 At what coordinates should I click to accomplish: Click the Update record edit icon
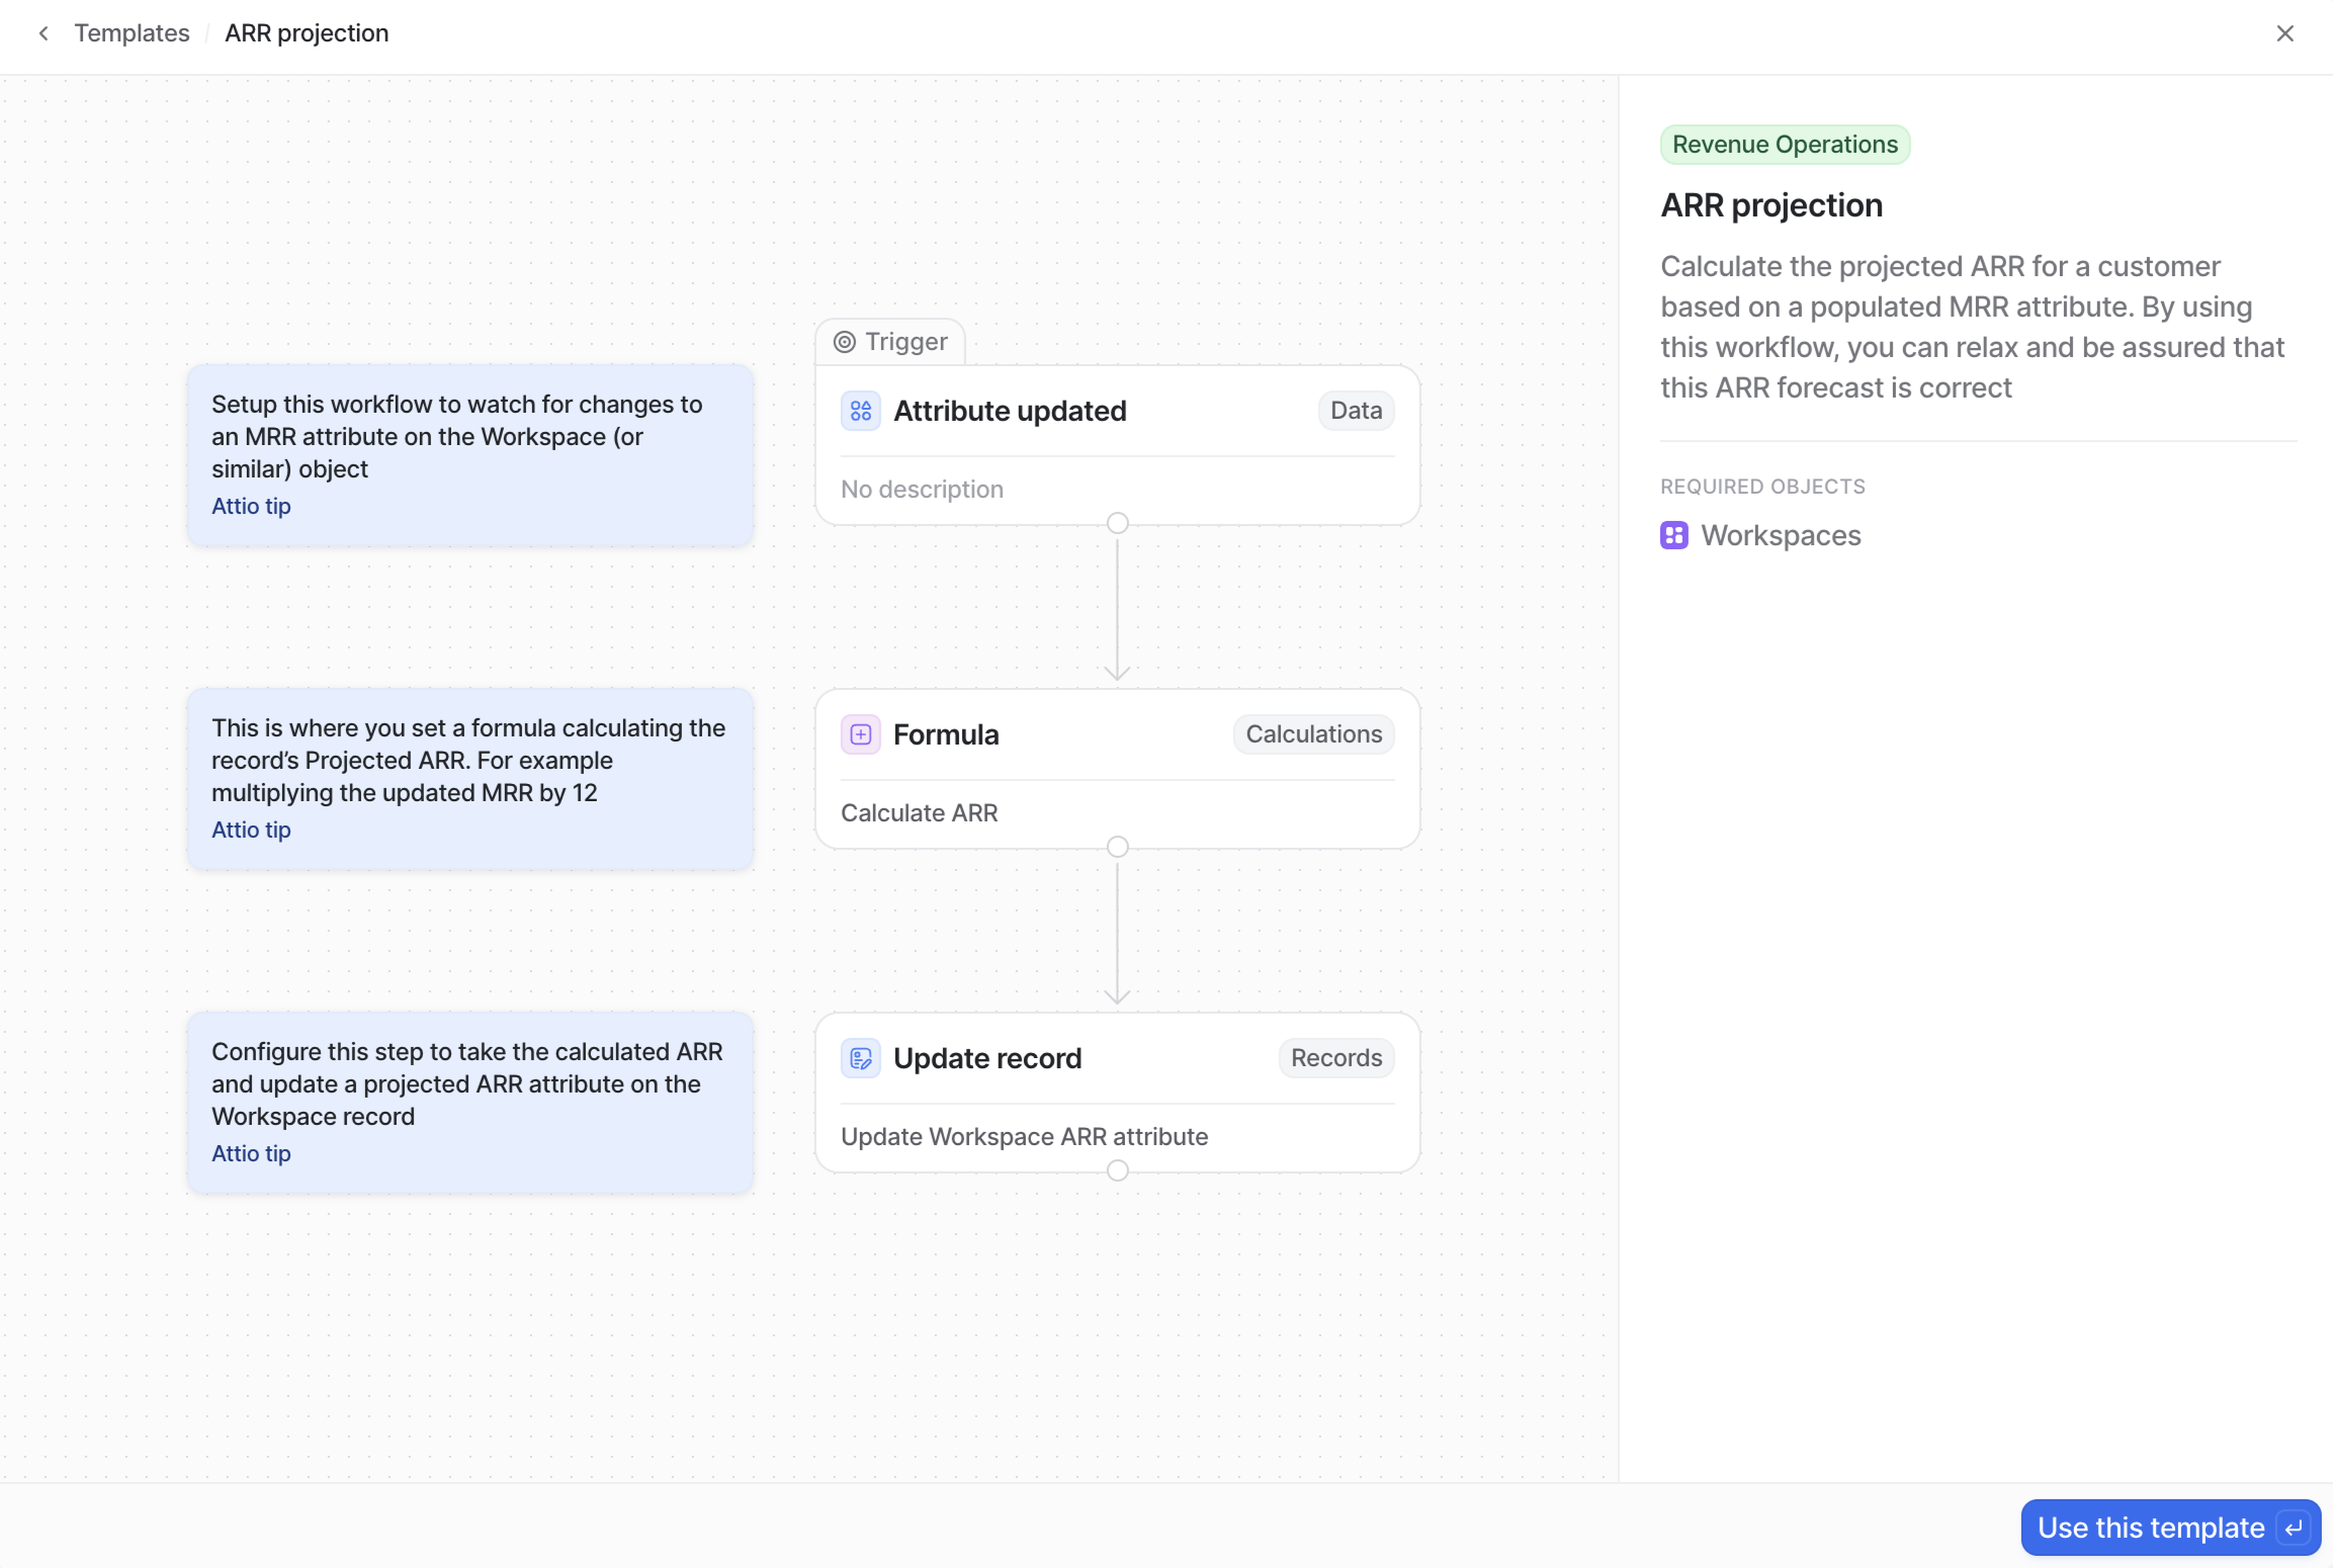pyautogui.click(x=860, y=1058)
